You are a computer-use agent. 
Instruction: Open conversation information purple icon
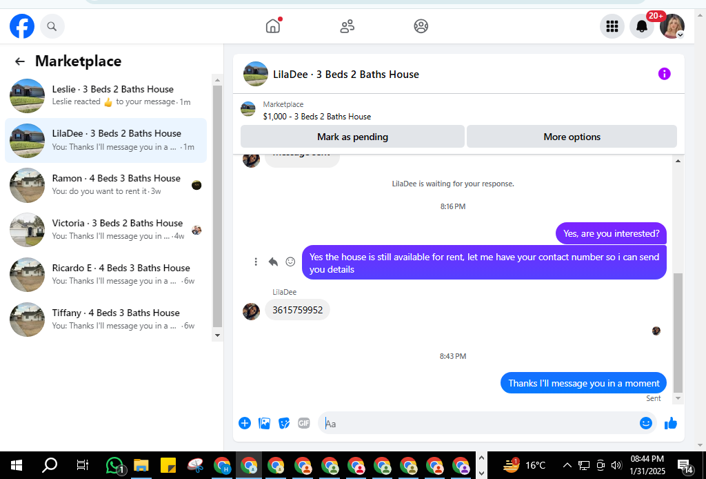(x=664, y=74)
